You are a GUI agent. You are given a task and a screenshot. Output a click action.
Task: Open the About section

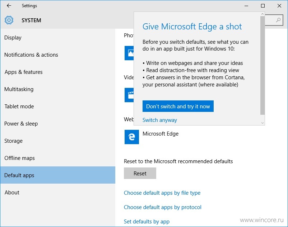[x=58, y=193]
